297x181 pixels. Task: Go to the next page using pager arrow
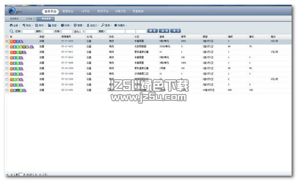pyautogui.click(x=36, y=175)
